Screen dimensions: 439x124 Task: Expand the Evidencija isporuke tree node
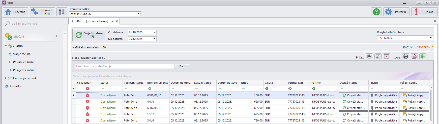point(6,78)
